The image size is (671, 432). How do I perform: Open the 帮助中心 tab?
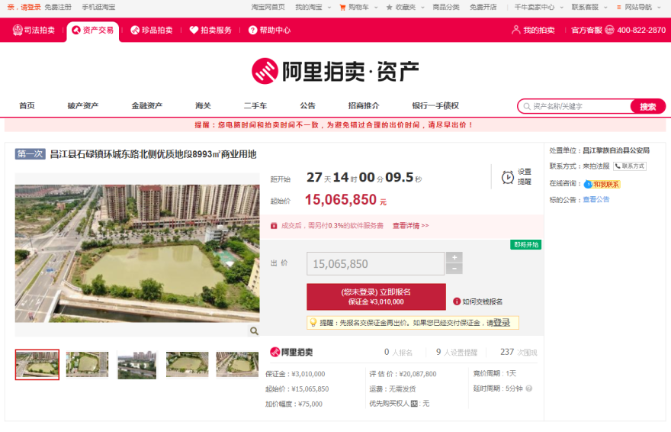pyautogui.click(x=269, y=30)
